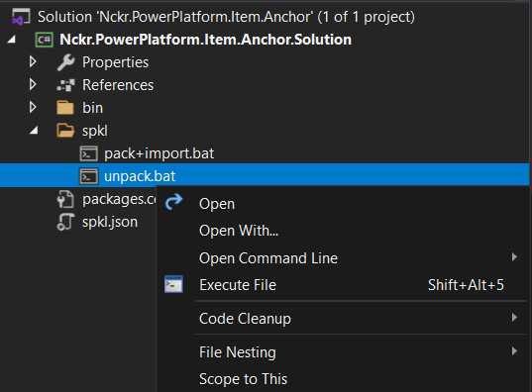The width and height of the screenshot is (532, 392).
Task: Click the spkl.json file icon
Action: point(65,222)
